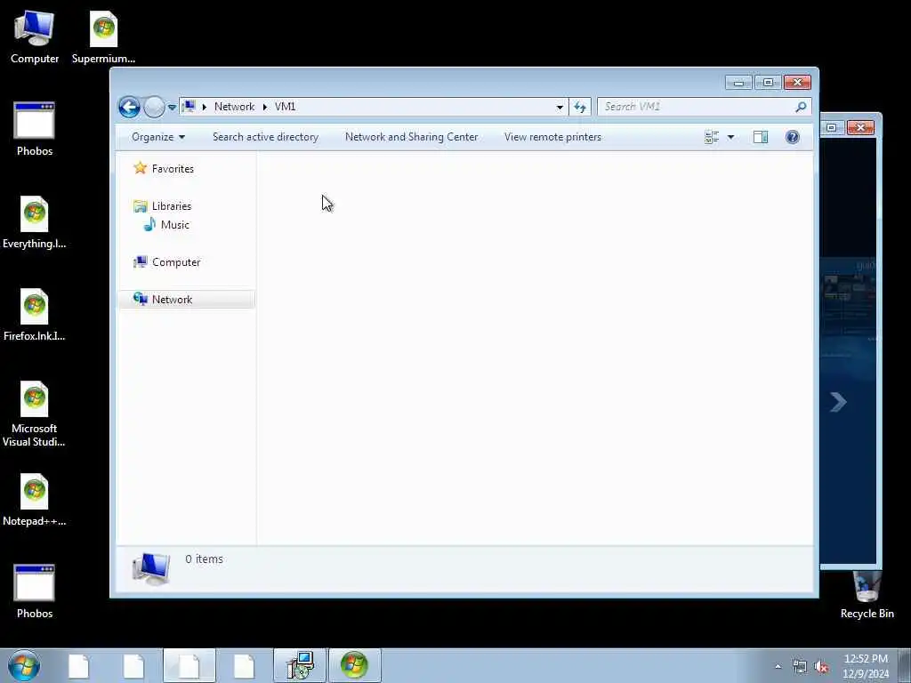The image size is (911, 683).
Task: Expand the arrow between Network and VM1
Action: coord(265,107)
